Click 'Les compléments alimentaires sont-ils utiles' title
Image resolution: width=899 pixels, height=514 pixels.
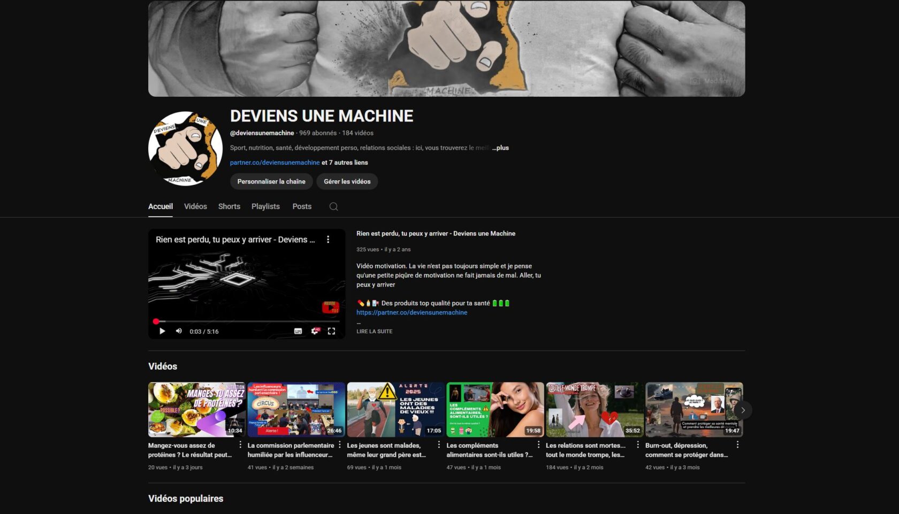[490, 450]
